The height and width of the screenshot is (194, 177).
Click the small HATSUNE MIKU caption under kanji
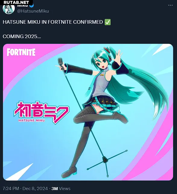tap(32, 120)
